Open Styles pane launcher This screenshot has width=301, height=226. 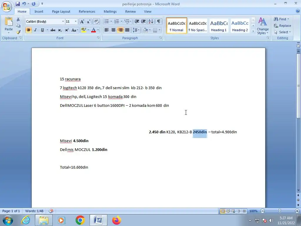(x=268, y=38)
